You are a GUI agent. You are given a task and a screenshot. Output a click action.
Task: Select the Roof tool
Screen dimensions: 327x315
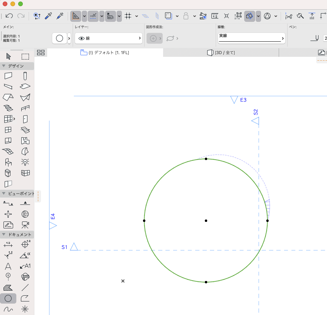click(8, 97)
